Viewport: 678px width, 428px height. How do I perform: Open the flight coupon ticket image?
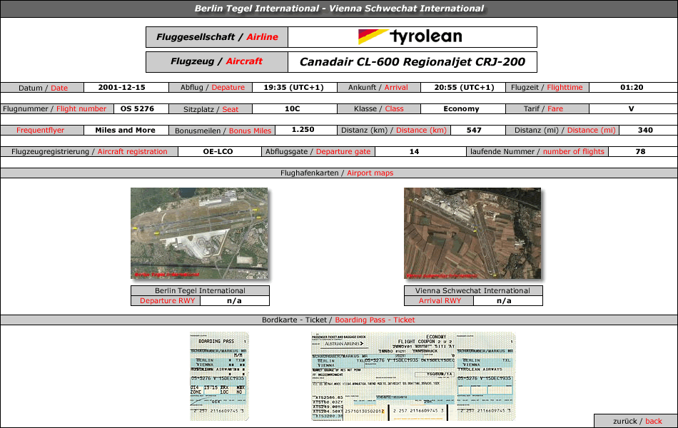coord(413,376)
